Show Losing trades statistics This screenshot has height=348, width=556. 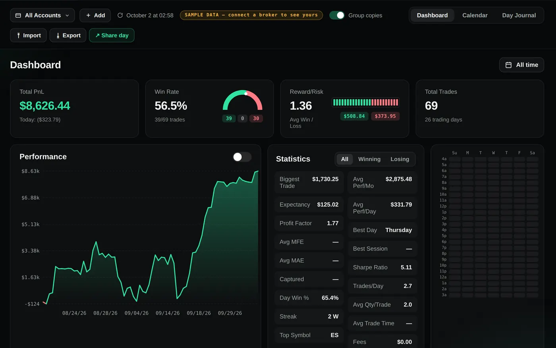tap(400, 159)
